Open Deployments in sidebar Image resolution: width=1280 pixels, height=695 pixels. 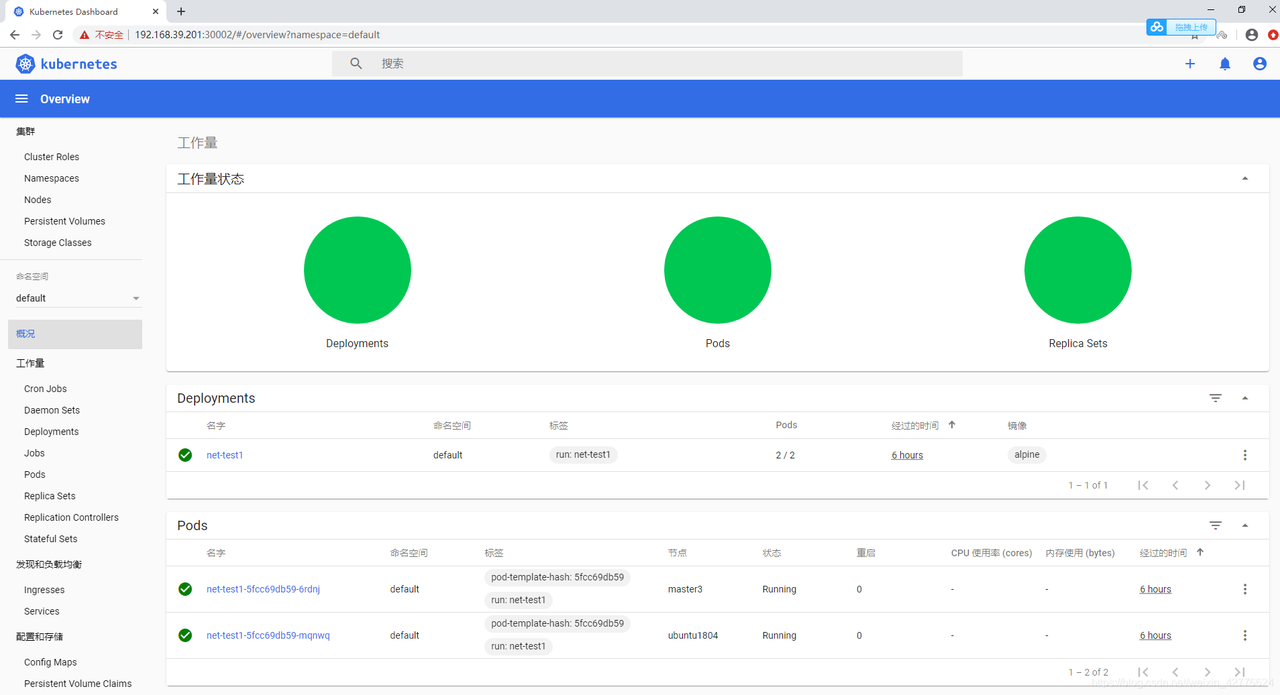(51, 432)
